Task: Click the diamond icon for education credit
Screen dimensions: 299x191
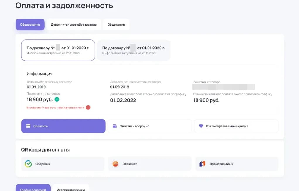Action: pos(201,126)
